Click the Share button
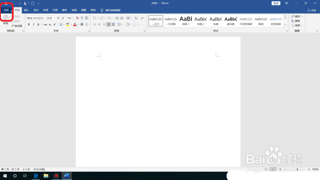The image size is (320, 180). click(x=312, y=10)
